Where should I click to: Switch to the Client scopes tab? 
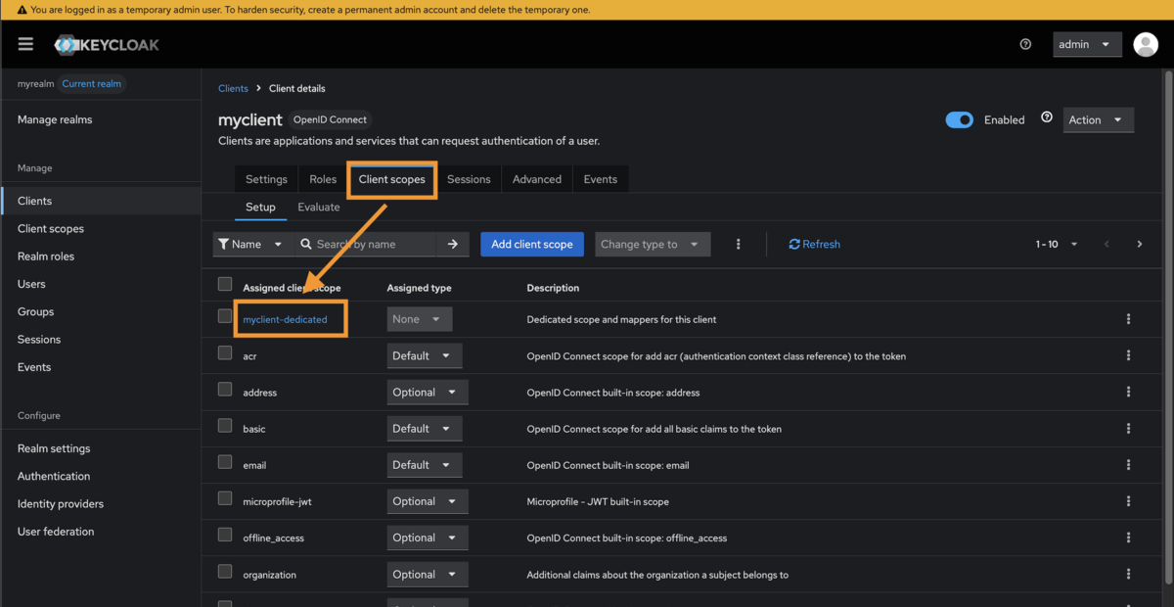click(392, 179)
